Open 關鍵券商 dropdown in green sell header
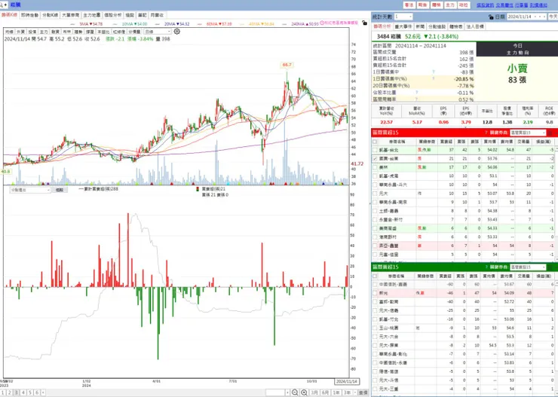 (x=528, y=267)
